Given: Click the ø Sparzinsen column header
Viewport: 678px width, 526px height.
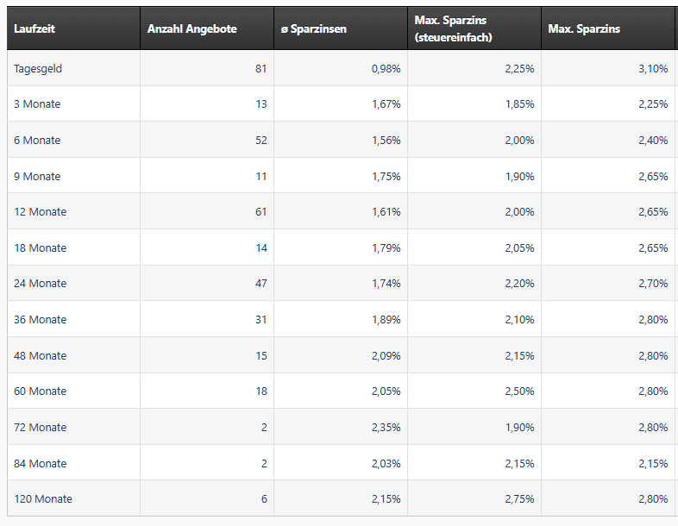Looking at the screenshot, I should click(x=314, y=29).
